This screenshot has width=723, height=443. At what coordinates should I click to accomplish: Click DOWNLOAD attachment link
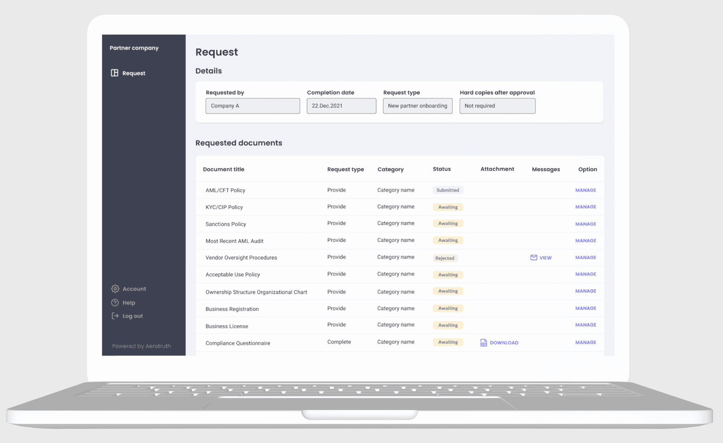click(504, 343)
